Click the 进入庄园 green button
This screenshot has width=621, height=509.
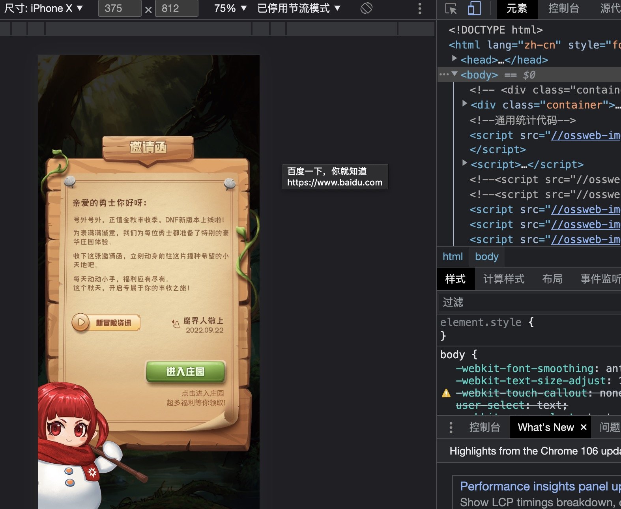[185, 372]
